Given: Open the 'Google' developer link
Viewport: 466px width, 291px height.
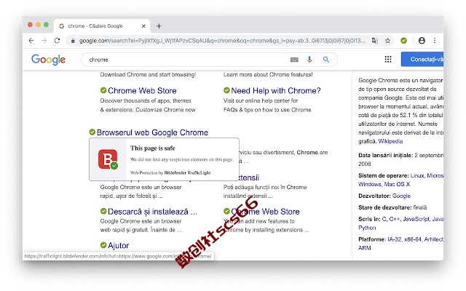Looking at the screenshot, I should click(x=401, y=196).
